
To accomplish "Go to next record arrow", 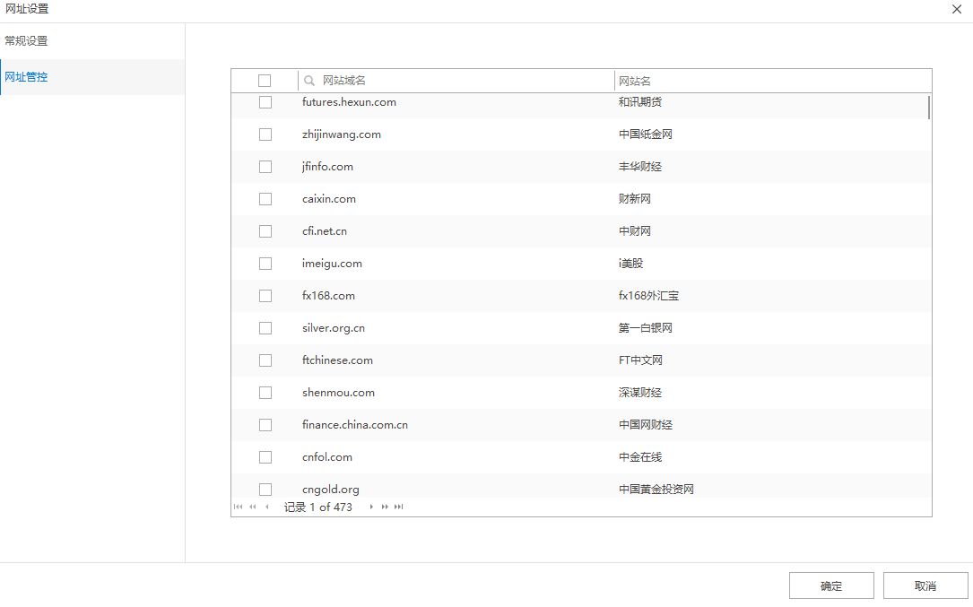I will (x=371, y=507).
